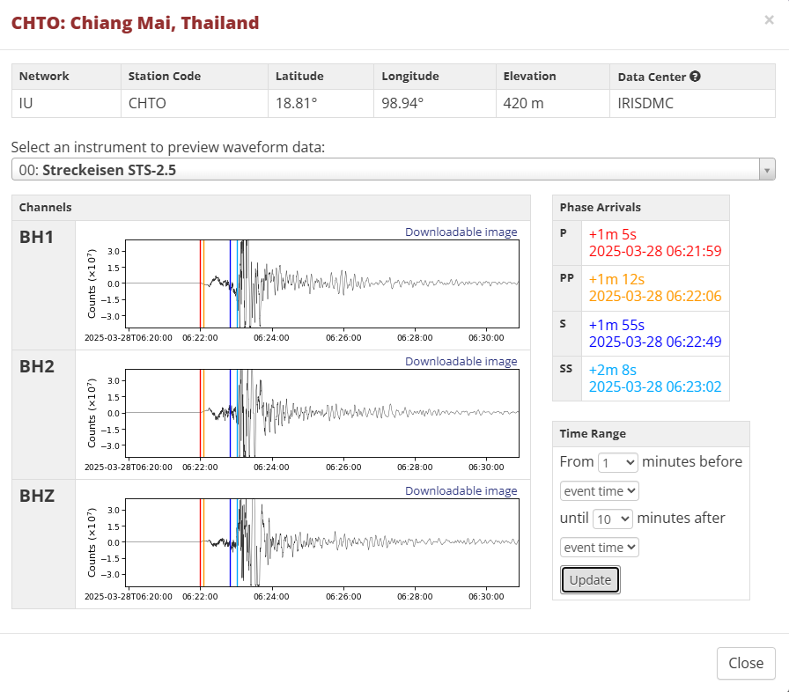Open BH2 Downloadable image link
The width and height of the screenshot is (789, 692).
click(x=461, y=362)
